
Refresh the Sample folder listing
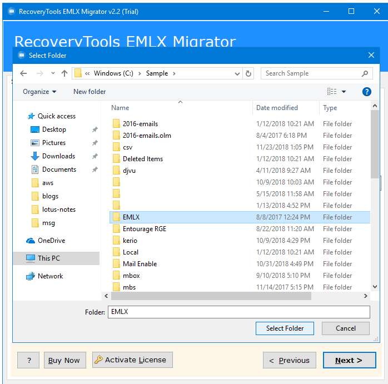(248, 73)
